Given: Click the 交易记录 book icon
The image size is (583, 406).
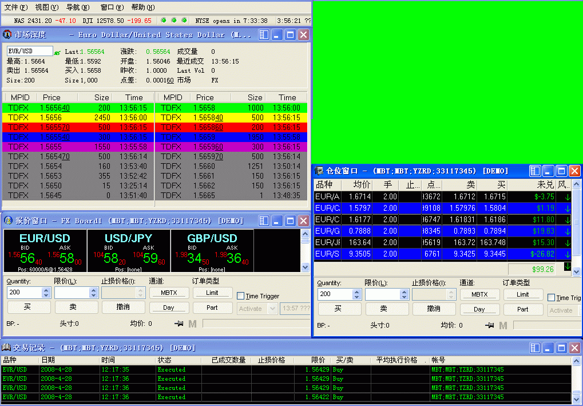Looking at the screenshot, I should pos(6,348).
